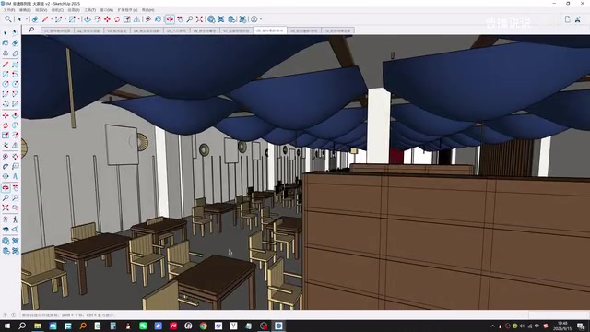Open the account dropdown arrow in toolbar
This screenshot has width=590, height=332.
(261, 18)
